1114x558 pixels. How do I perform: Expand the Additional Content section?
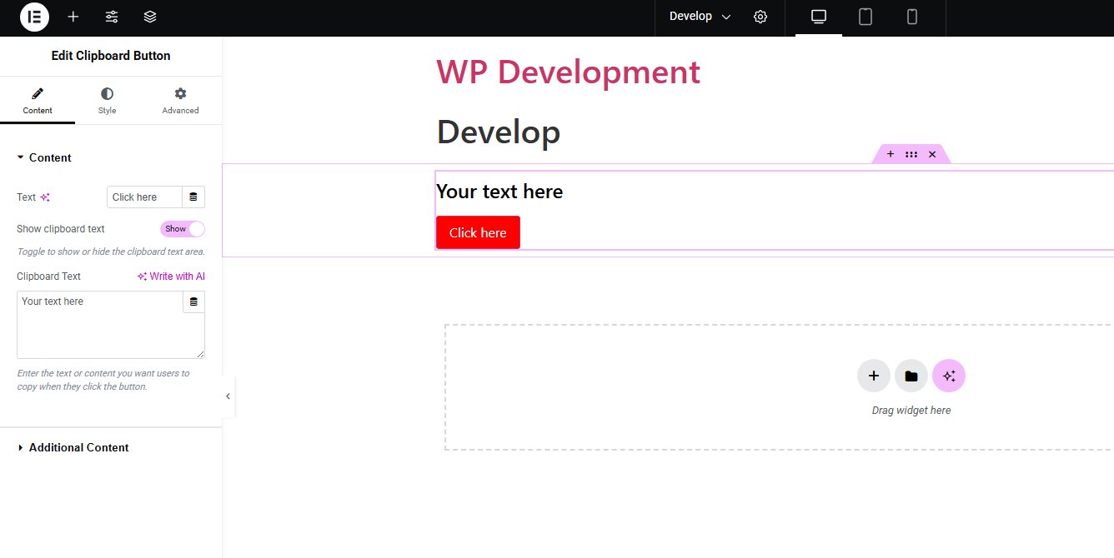[x=78, y=447]
